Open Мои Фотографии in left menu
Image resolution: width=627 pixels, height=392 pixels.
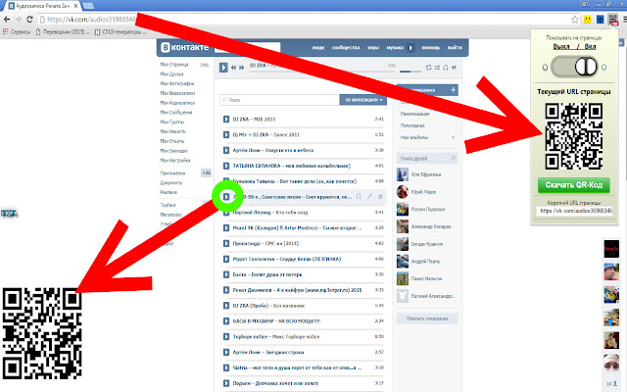point(177,83)
